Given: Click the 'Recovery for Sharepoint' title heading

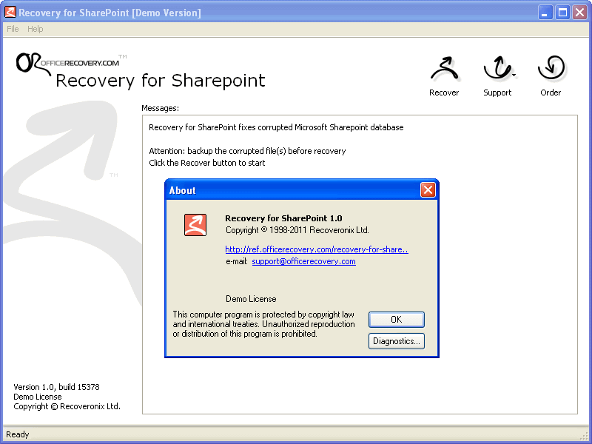Looking at the screenshot, I should 161,81.
